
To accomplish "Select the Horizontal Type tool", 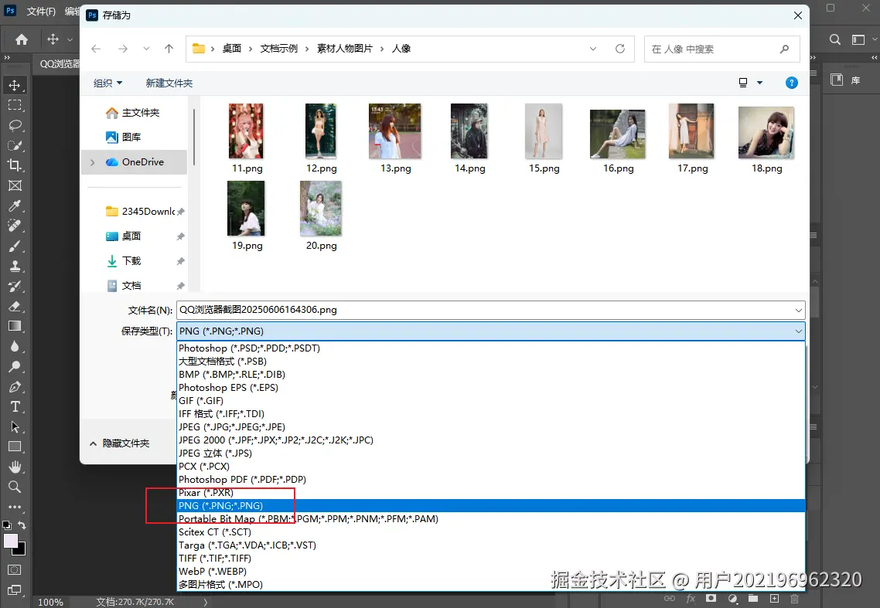I will [x=15, y=407].
